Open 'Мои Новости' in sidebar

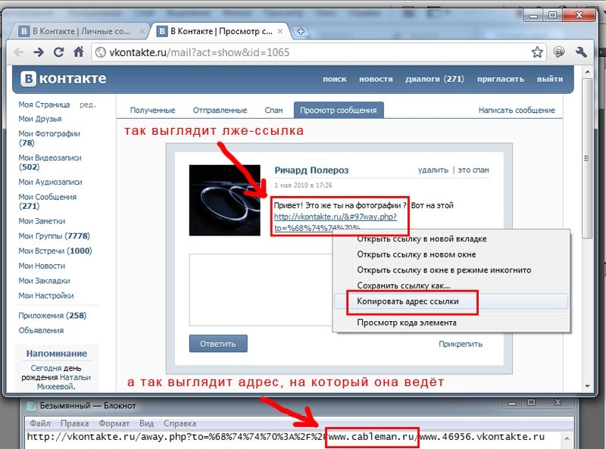[x=42, y=266]
